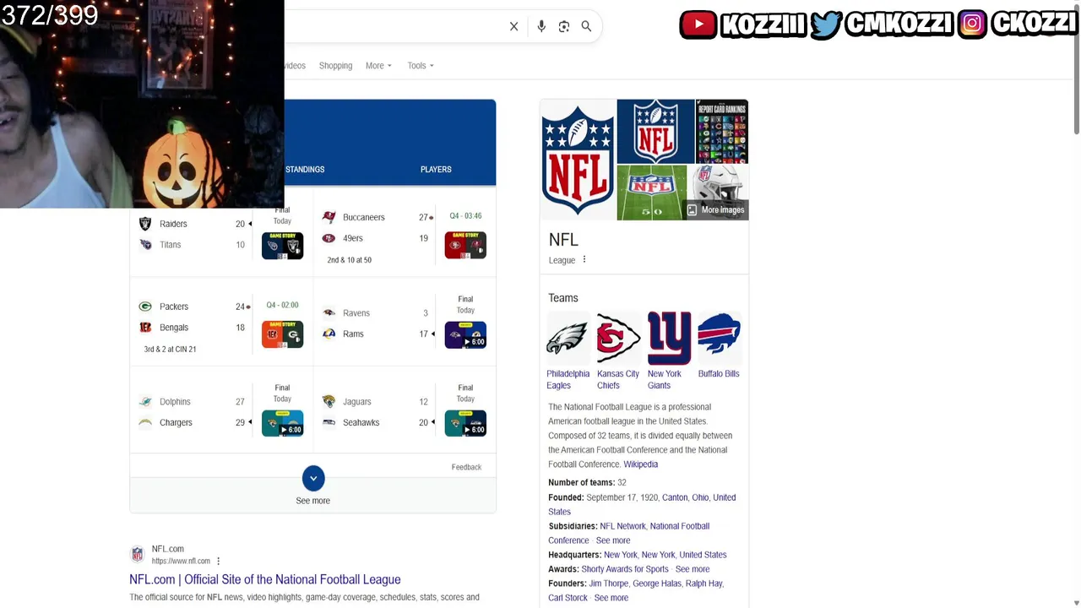The image size is (1081, 608).
Task: Open New York headquarters link
Action: [x=621, y=555]
